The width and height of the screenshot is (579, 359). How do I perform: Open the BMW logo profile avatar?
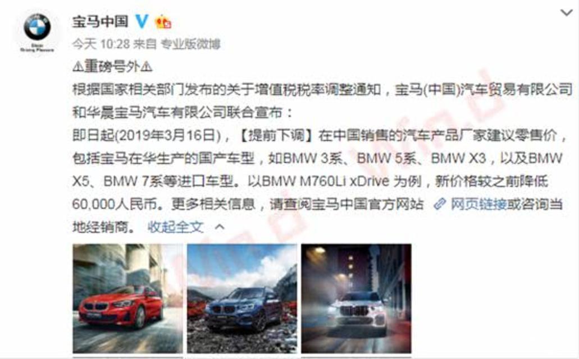coord(37,31)
